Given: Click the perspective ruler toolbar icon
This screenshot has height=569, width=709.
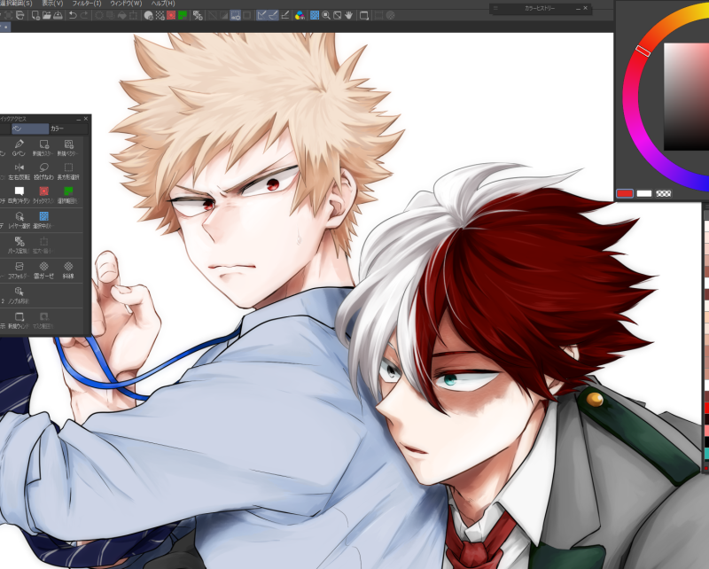Looking at the screenshot, I should (x=198, y=15).
